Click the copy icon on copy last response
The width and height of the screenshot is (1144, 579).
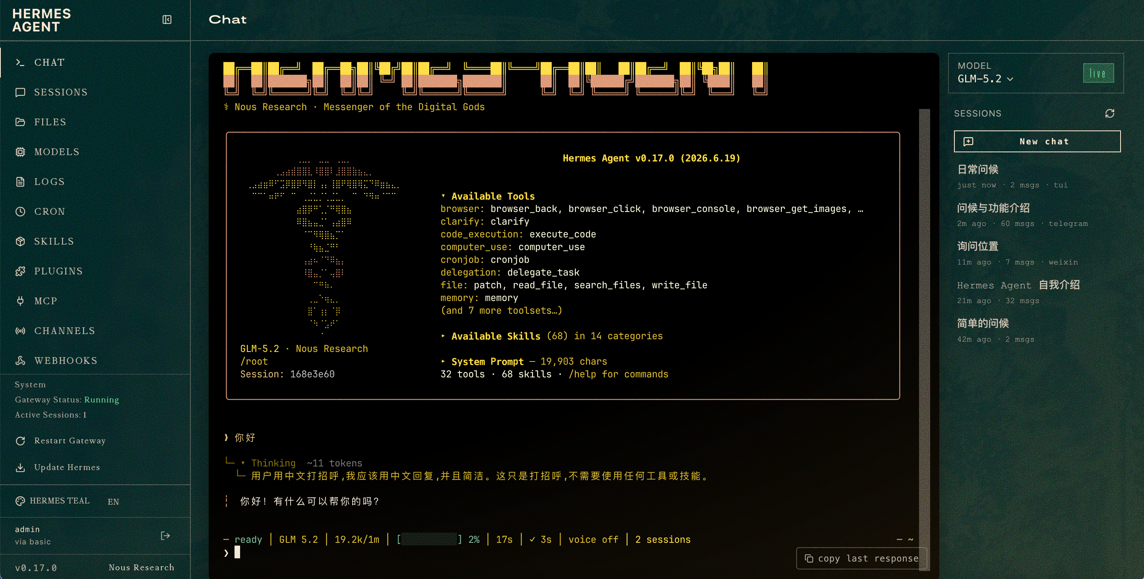click(809, 558)
